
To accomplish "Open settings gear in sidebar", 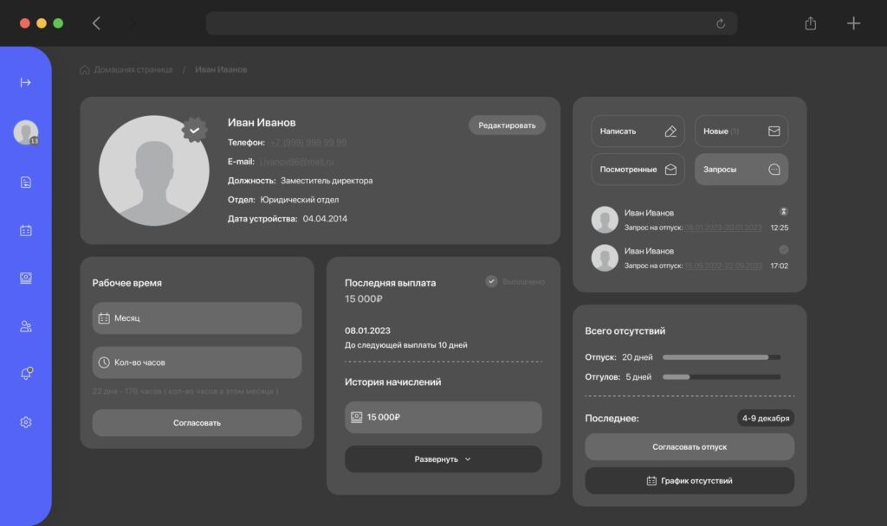I will click(x=26, y=422).
